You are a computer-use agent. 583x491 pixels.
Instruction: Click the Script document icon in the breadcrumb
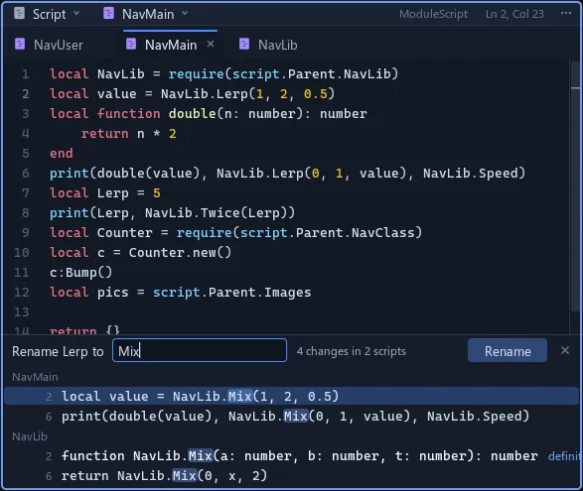(x=19, y=13)
